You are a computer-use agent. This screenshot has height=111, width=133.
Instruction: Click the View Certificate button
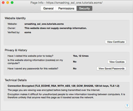[116, 42]
